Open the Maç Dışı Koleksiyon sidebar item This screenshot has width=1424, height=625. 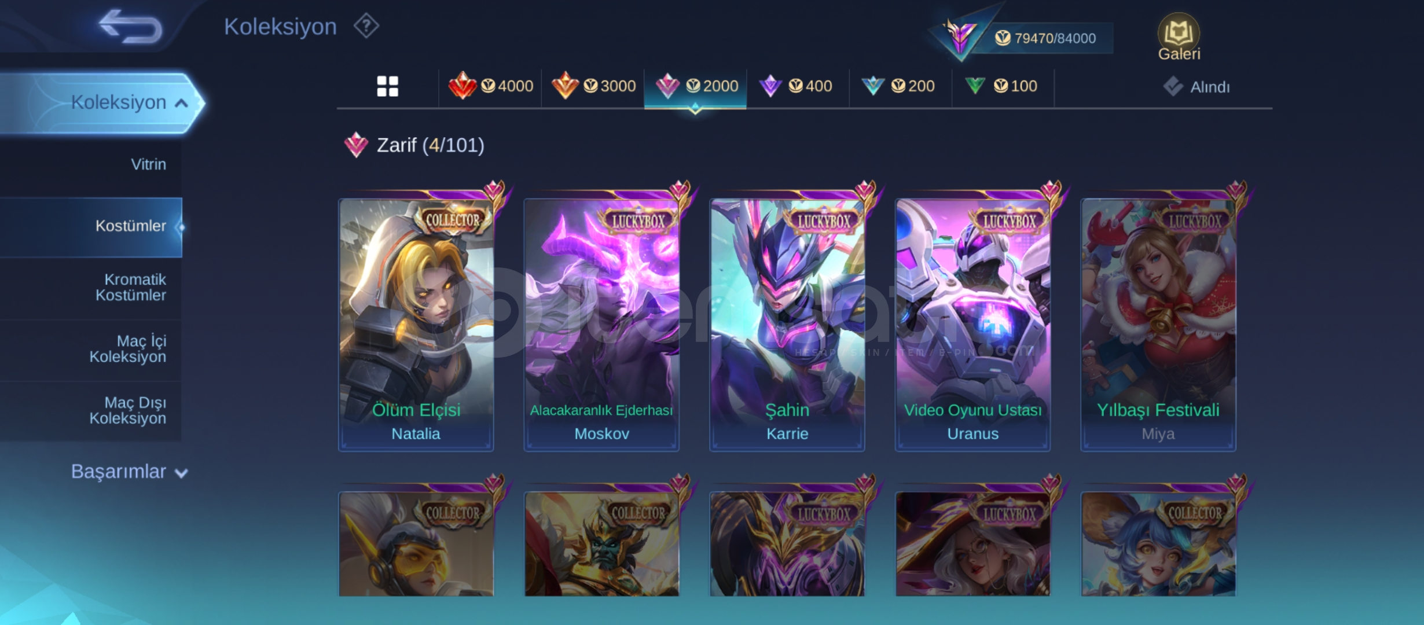[128, 410]
